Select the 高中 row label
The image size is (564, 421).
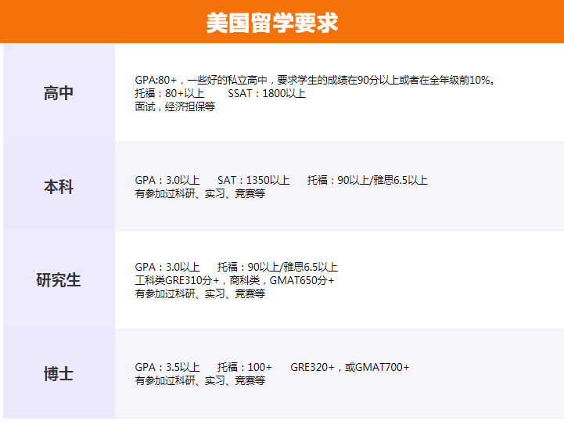pyautogui.click(x=59, y=94)
